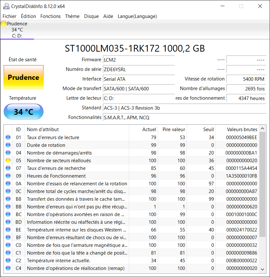Screen dimensions: 270x277
Task: Click the 34 °C temperature button
Action: [x=23, y=112]
